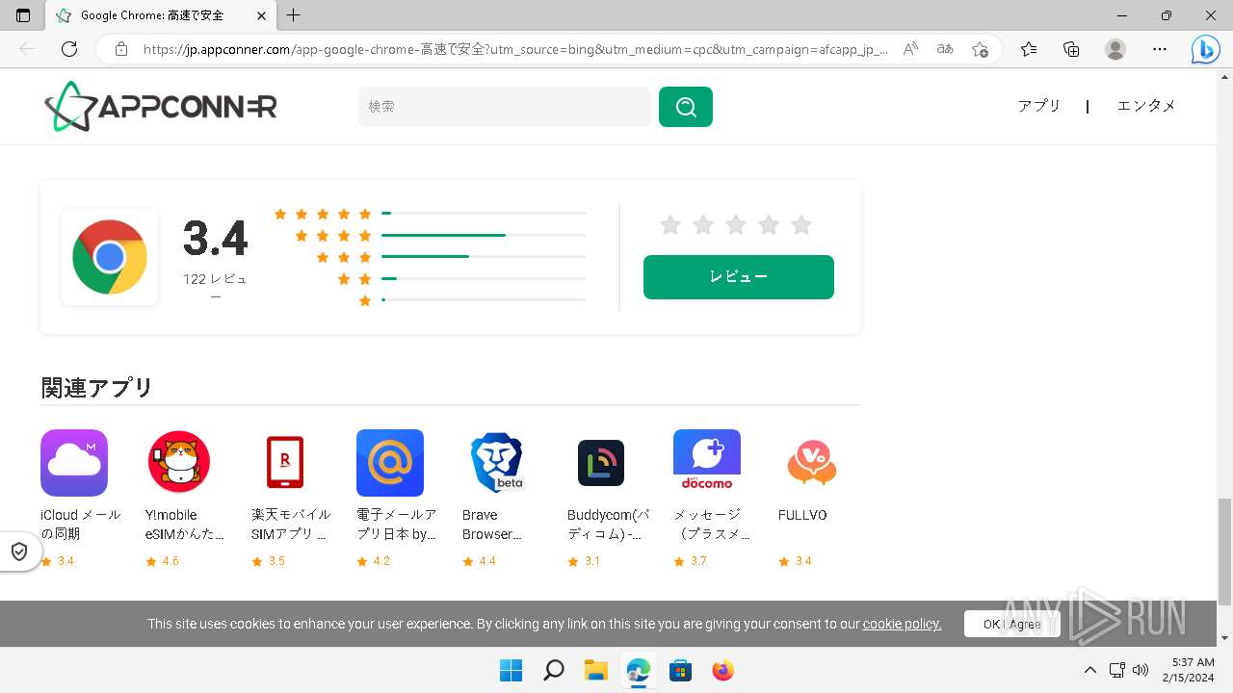This screenshot has width=1233, height=693.
Task: Open Firefox from the taskbar
Action: click(722, 670)
